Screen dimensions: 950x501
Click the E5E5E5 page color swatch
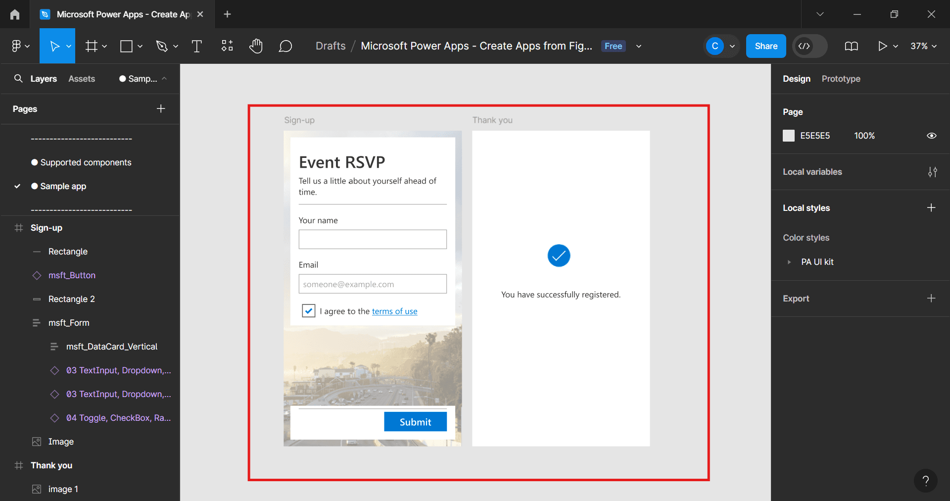point(789,136)
